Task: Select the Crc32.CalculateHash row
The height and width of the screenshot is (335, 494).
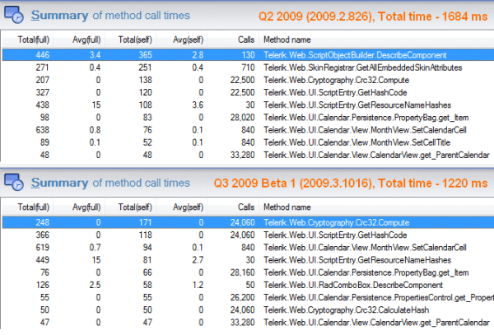Action: 249,309
